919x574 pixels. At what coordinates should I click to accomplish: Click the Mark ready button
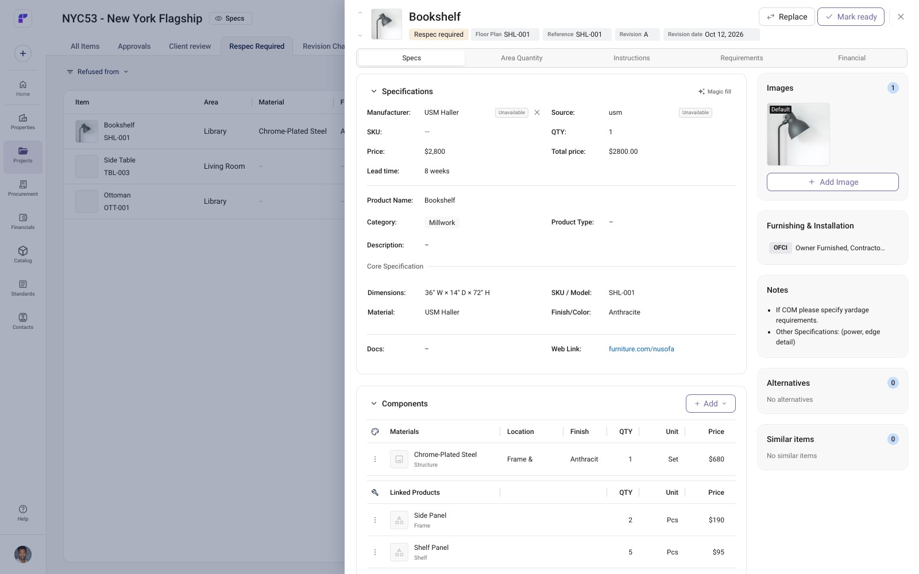[851, 17]
